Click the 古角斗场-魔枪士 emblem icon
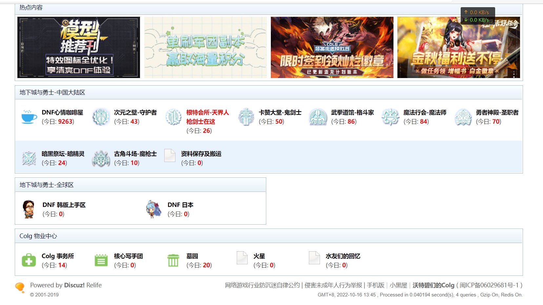 [101, 158]
